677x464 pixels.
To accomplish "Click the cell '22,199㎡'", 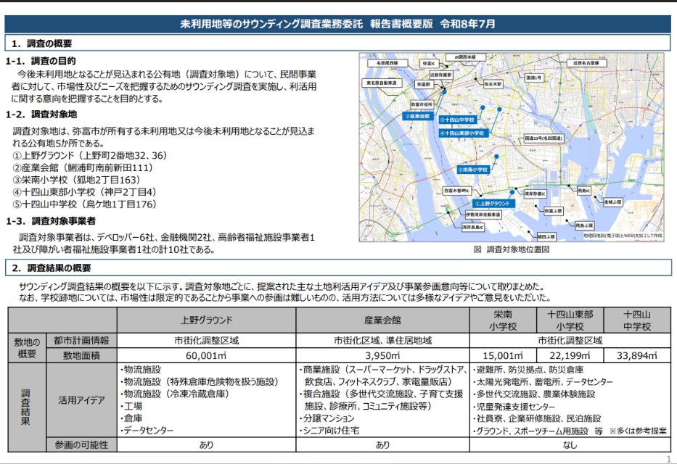I will (x=570, y=355).
